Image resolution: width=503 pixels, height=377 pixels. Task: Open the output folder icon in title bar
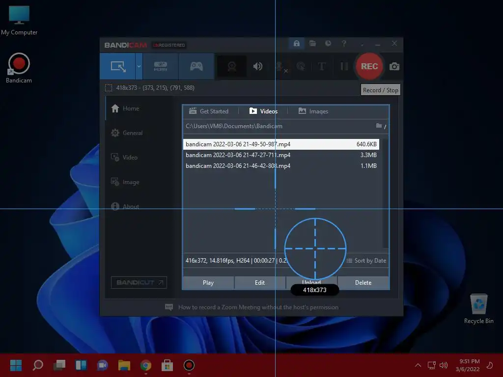312,43
